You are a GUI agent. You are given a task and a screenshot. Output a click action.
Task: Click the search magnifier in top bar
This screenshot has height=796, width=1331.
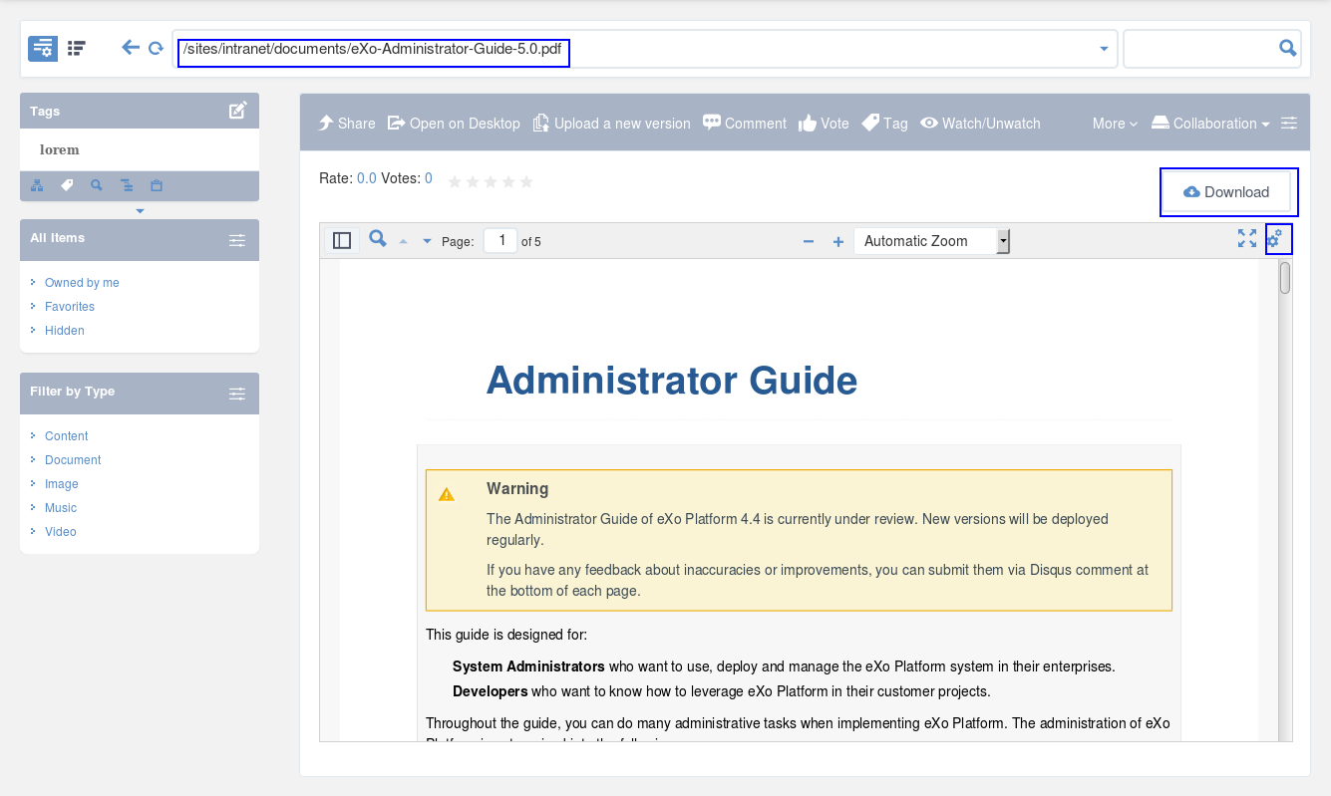point(1287,48)
